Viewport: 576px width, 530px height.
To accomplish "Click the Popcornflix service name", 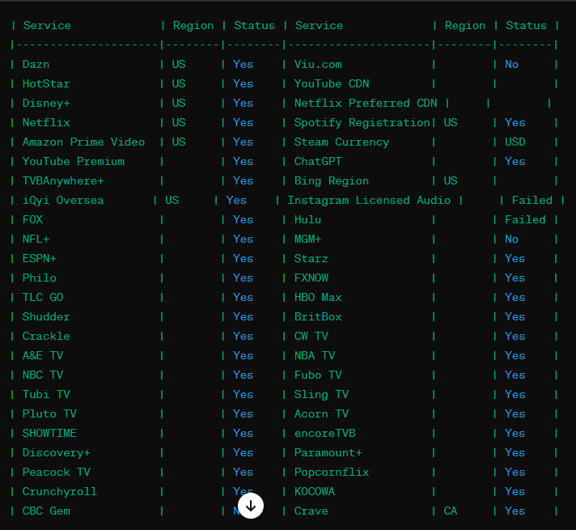I will click(x=332, y=473).
